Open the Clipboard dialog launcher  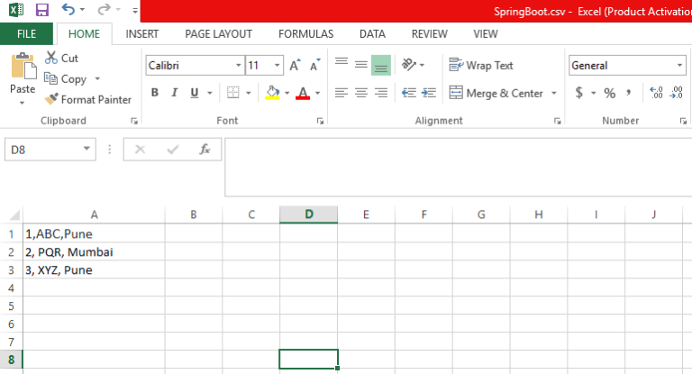134,121
